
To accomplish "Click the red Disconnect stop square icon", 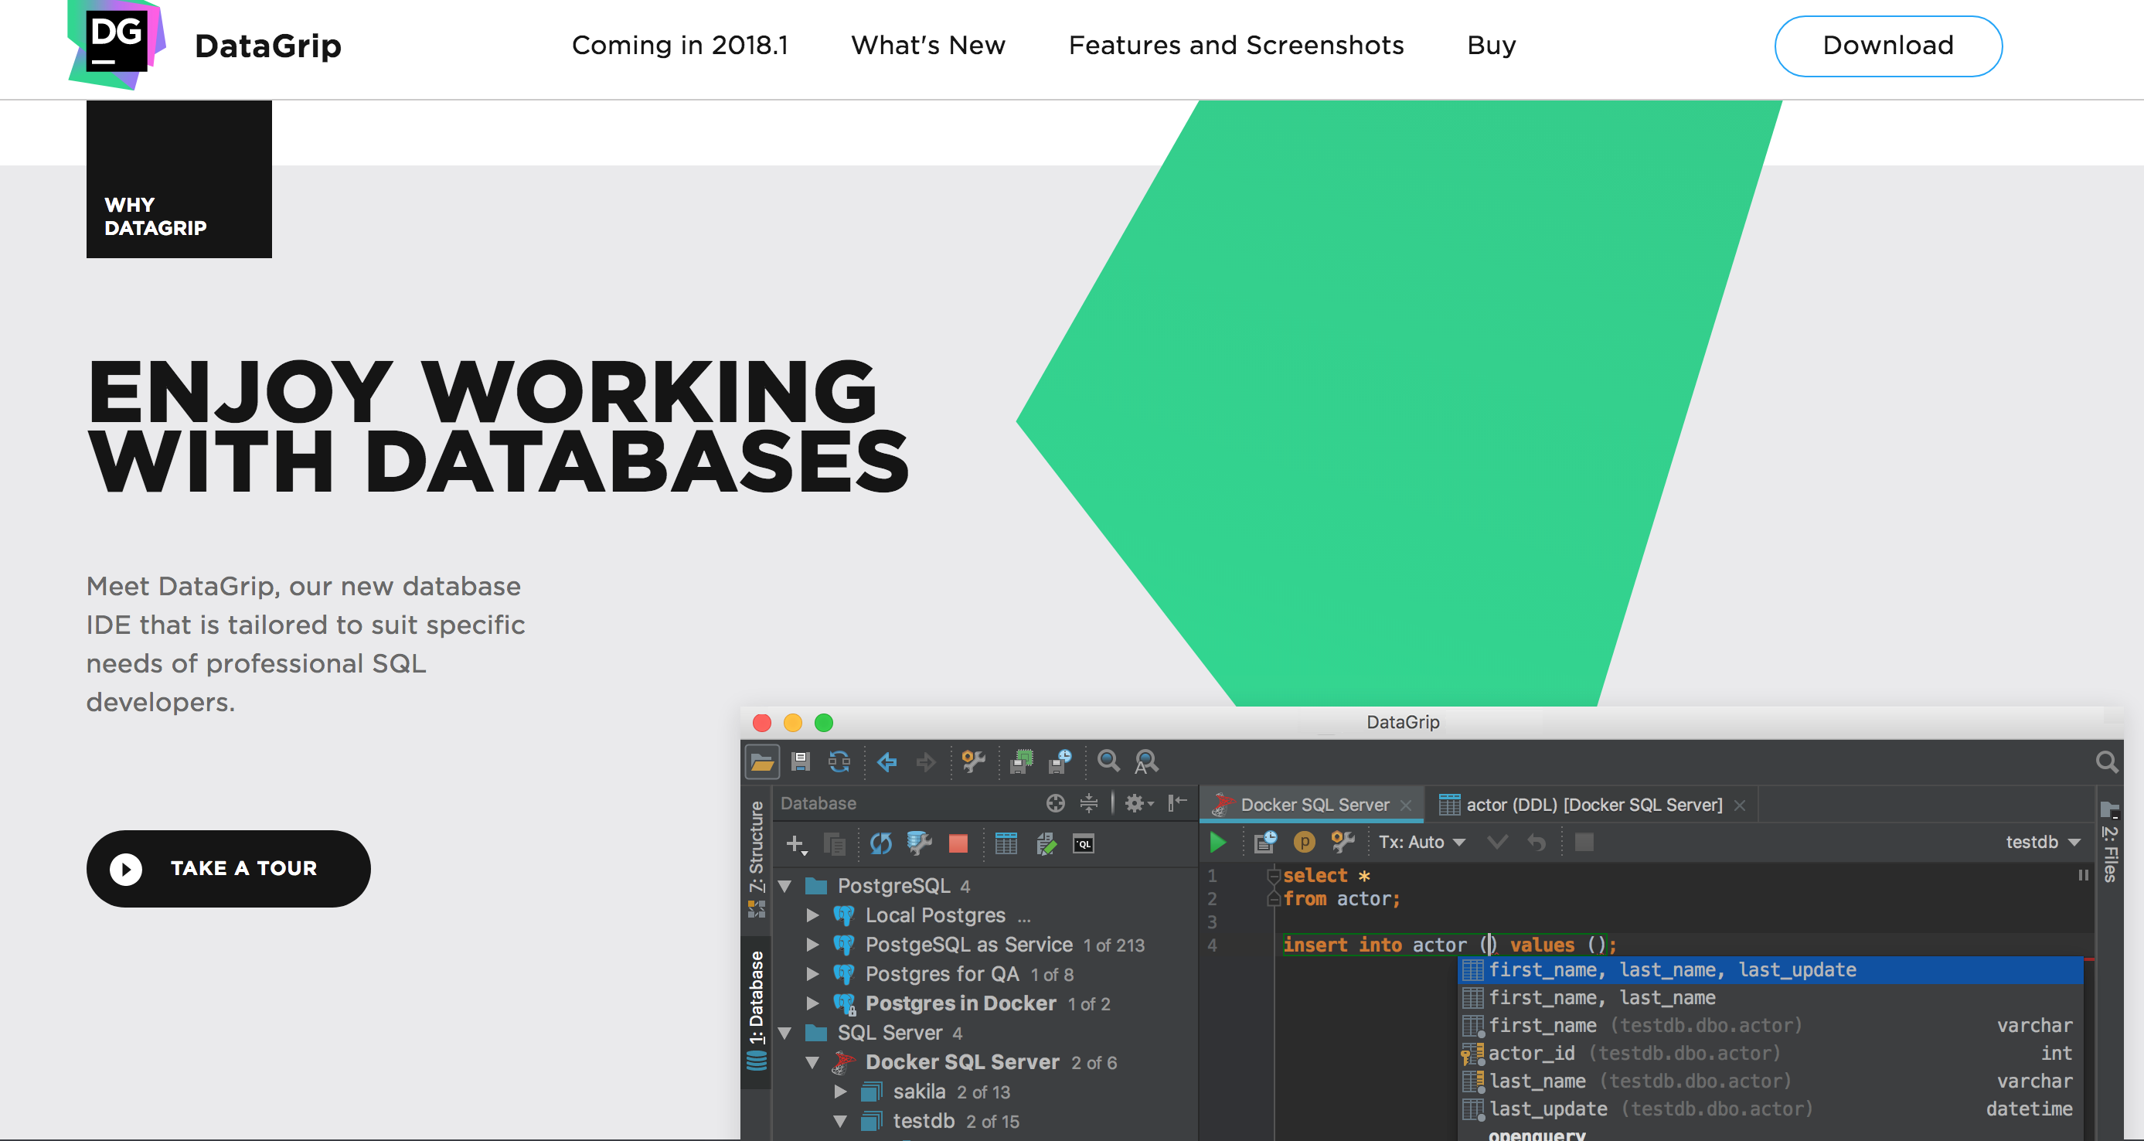I will [x=958, y=843].
